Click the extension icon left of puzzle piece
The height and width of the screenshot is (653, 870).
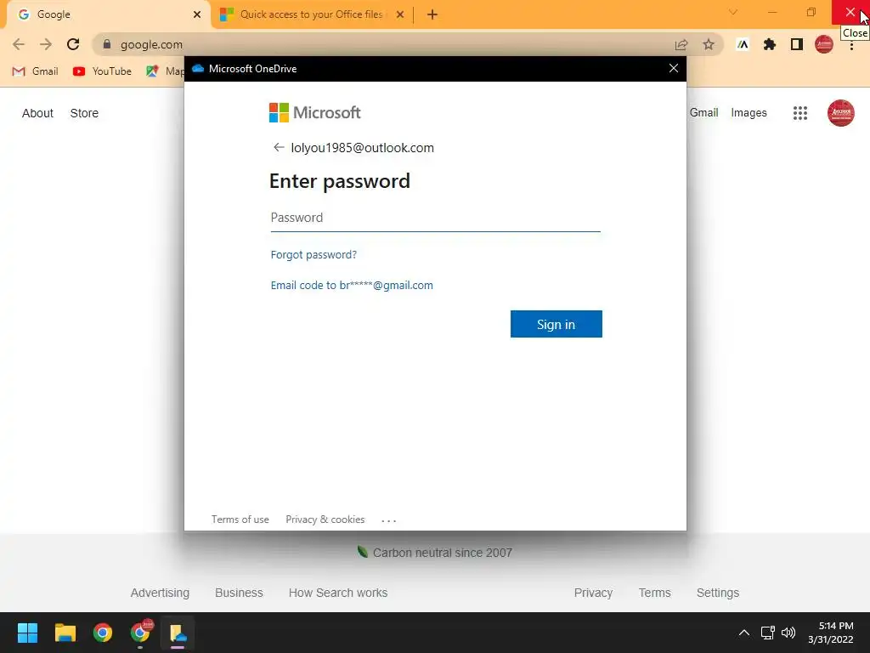tap(743, 44)
